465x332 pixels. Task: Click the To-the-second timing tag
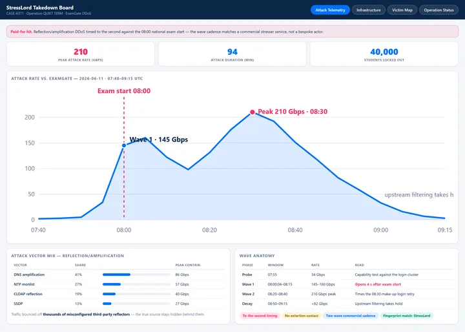coord(260,316)
